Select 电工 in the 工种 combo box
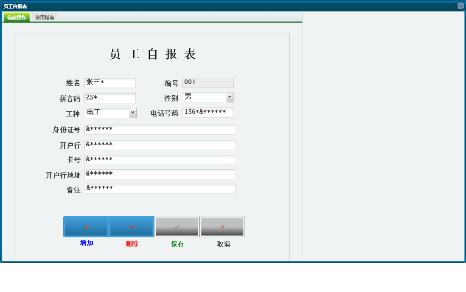 tap(106, 113)
